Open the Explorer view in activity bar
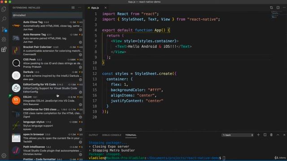The height and width of the screenshot is (161, 287). [4, 9]
